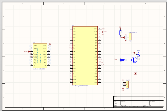Click the RST pin name on U2
This screenshot has width=167, height=111.
[45, 60]
